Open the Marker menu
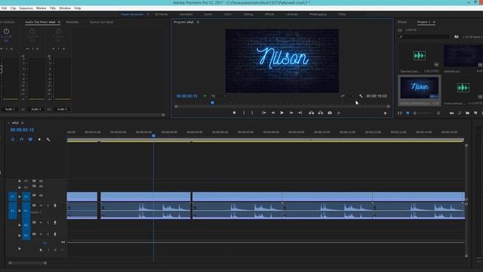 (x=41, y=8)
